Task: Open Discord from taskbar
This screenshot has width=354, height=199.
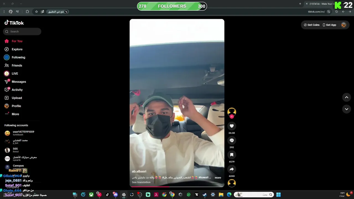Action: (116, 195)
